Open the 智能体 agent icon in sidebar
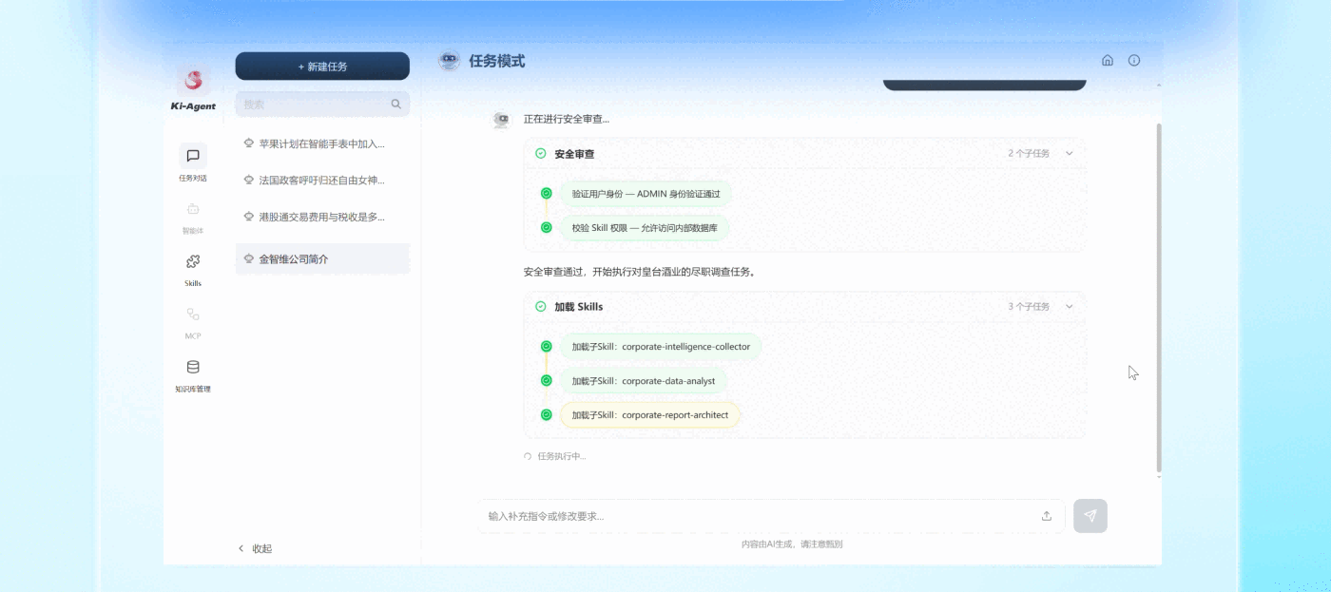 point(193,209)
